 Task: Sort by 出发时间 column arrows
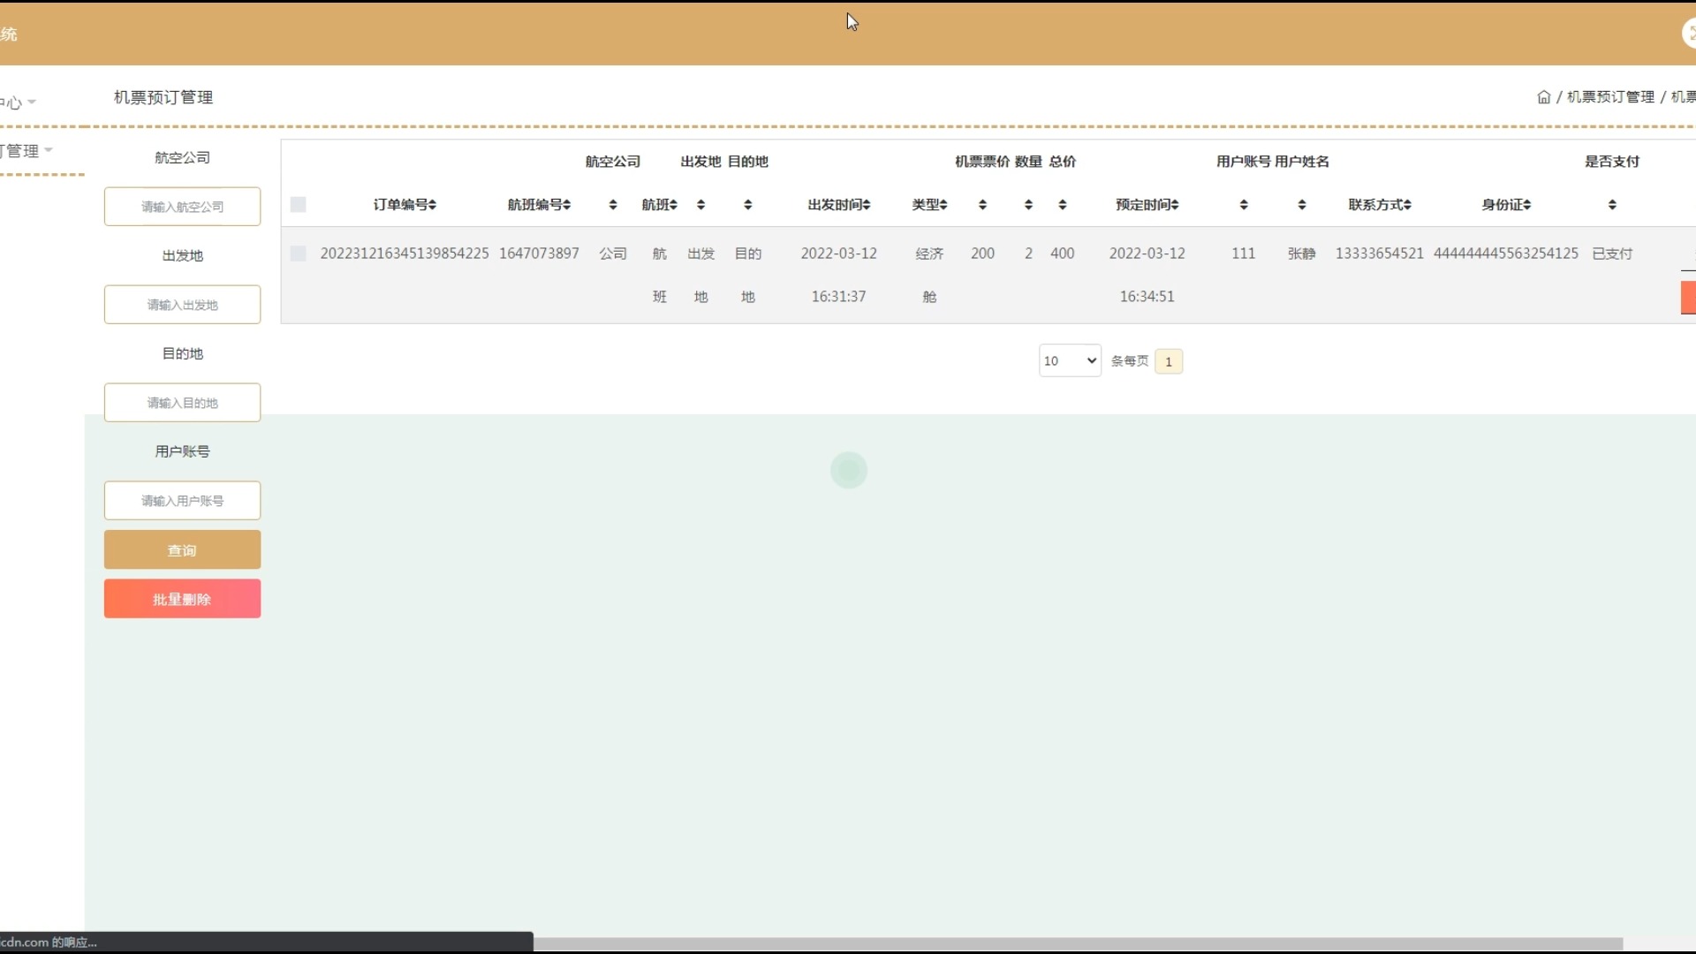point(867,205)
